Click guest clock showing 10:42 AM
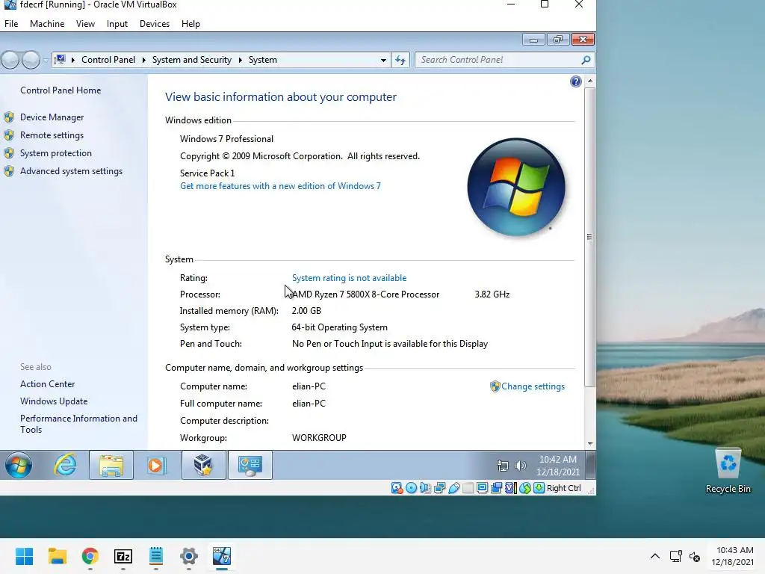Image resolution: width=765 pixels, height=574 pixels. [557, 466]
